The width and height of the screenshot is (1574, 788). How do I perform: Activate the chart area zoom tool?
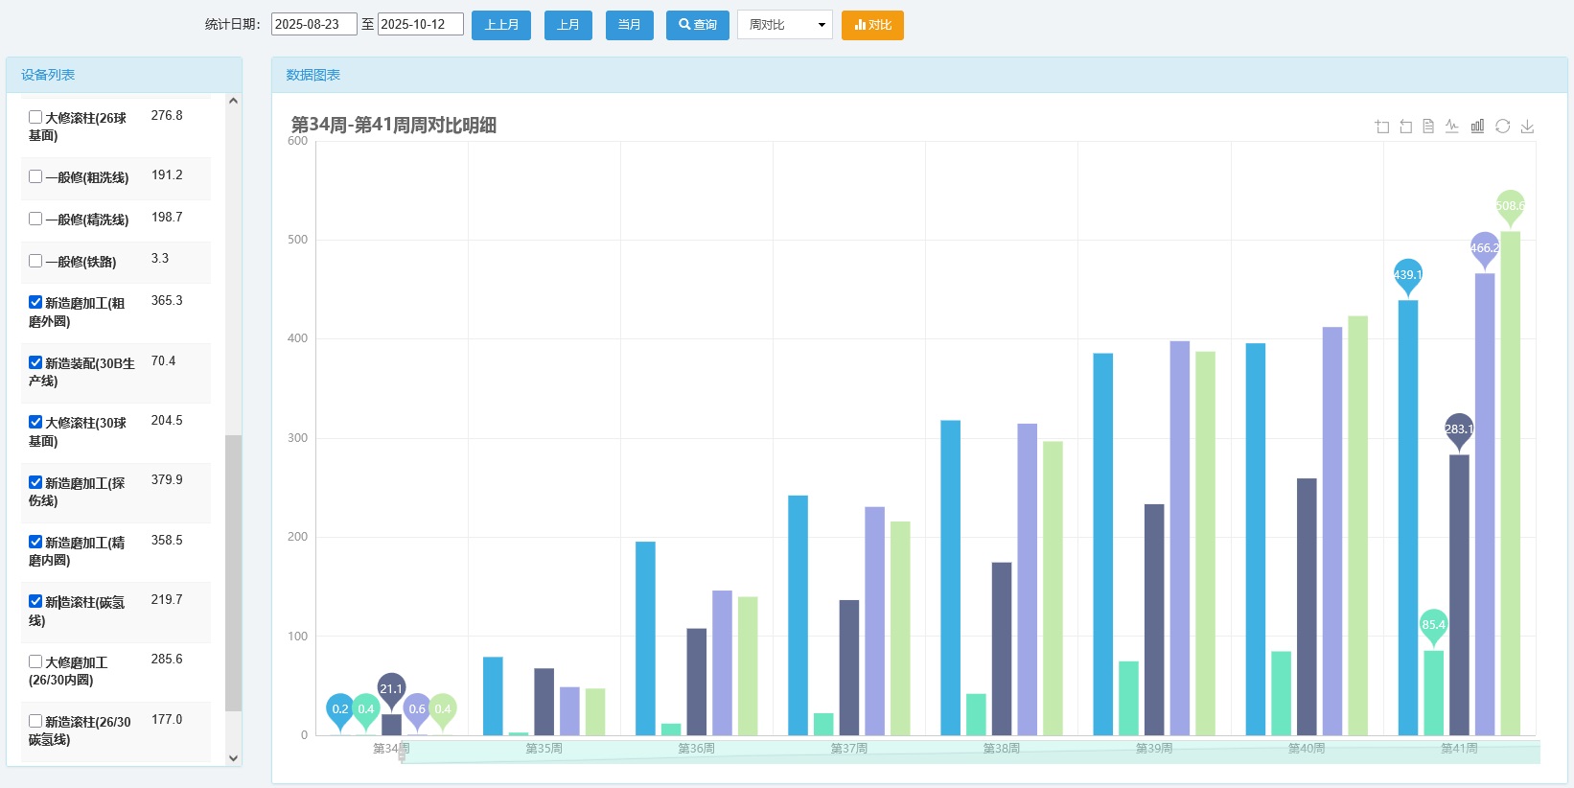click(x=1381, y=127)
